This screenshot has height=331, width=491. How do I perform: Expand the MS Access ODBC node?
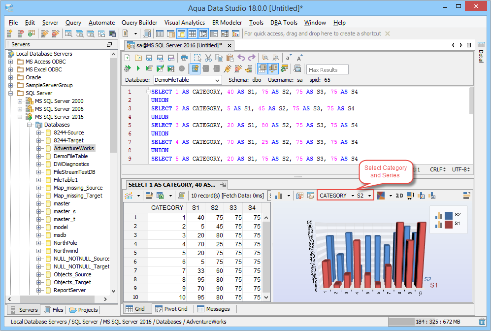point(11,62)
